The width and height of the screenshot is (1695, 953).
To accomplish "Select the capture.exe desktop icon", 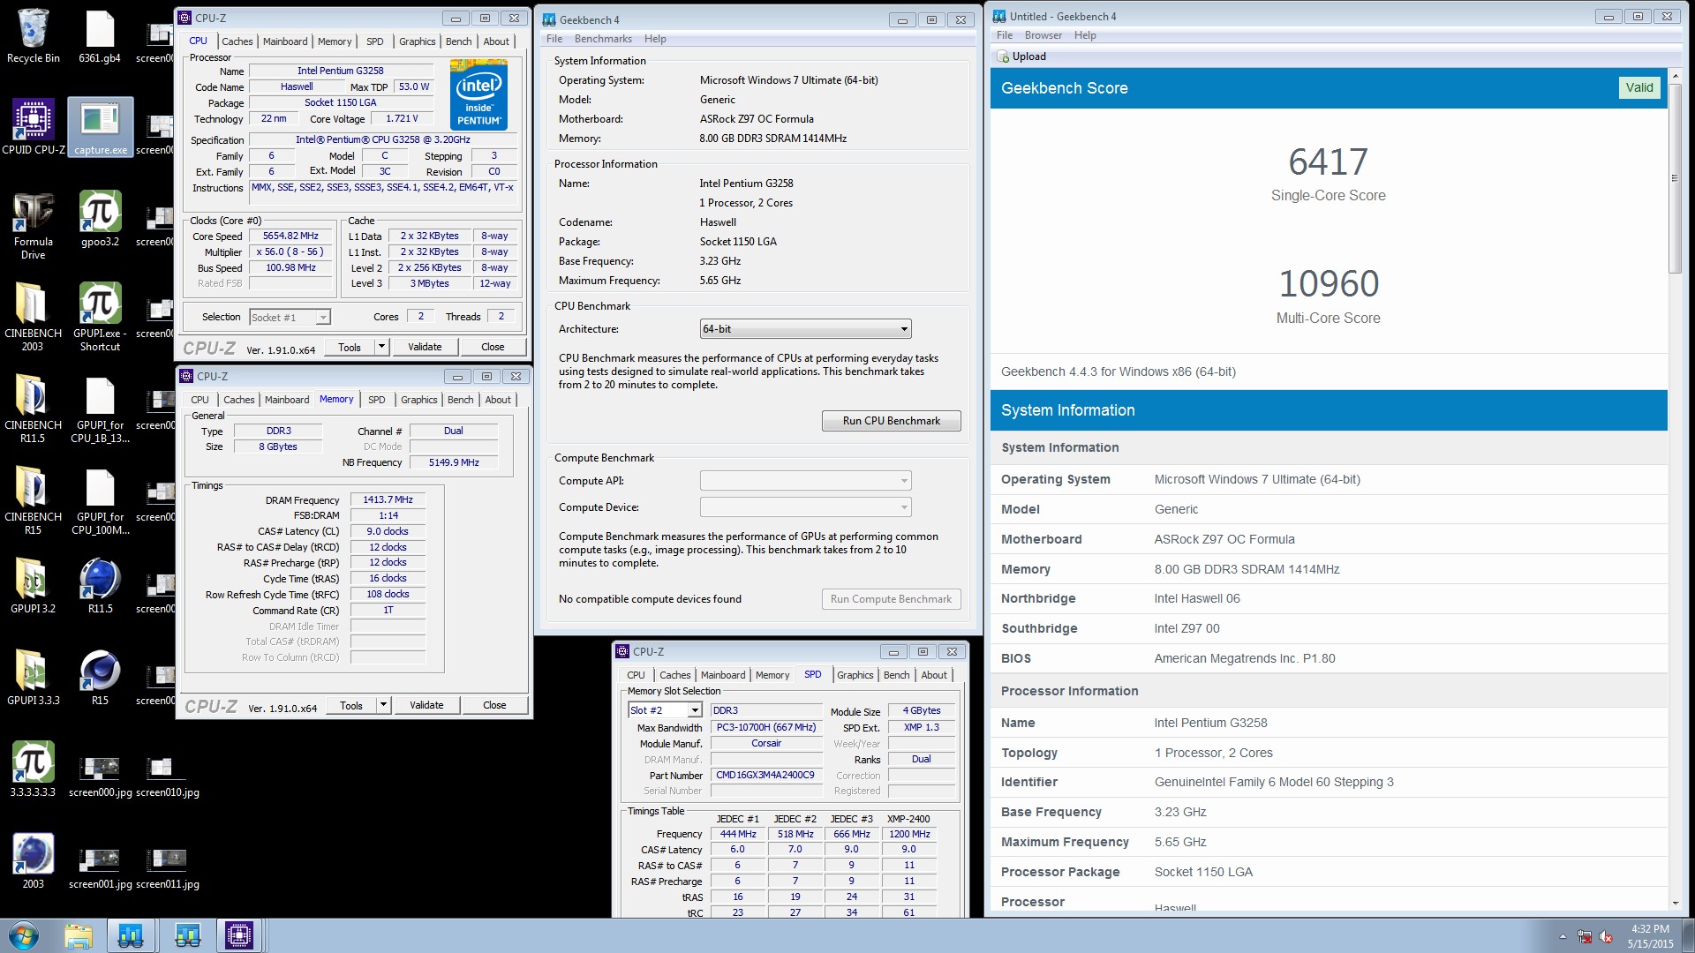I will click(x=100, y=126).
